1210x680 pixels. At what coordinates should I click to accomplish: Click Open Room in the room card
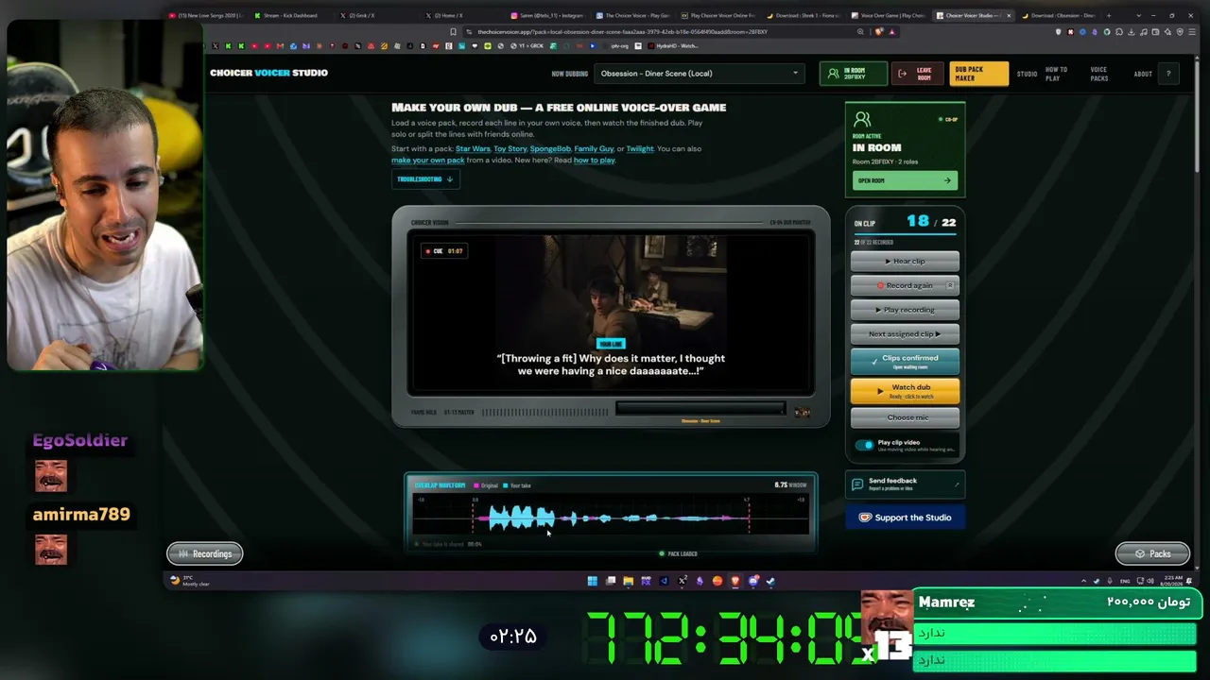[x=905, y=180]
